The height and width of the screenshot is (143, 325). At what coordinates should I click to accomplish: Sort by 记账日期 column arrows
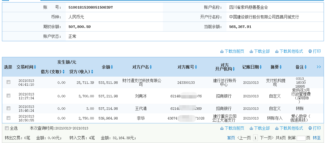click(x=261, y=67)
